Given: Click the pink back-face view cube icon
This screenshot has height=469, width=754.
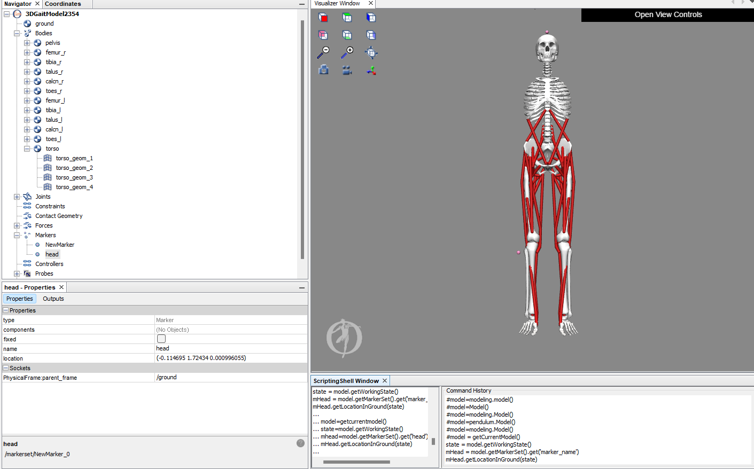Looking at the screenshot, I should [323, 35].
